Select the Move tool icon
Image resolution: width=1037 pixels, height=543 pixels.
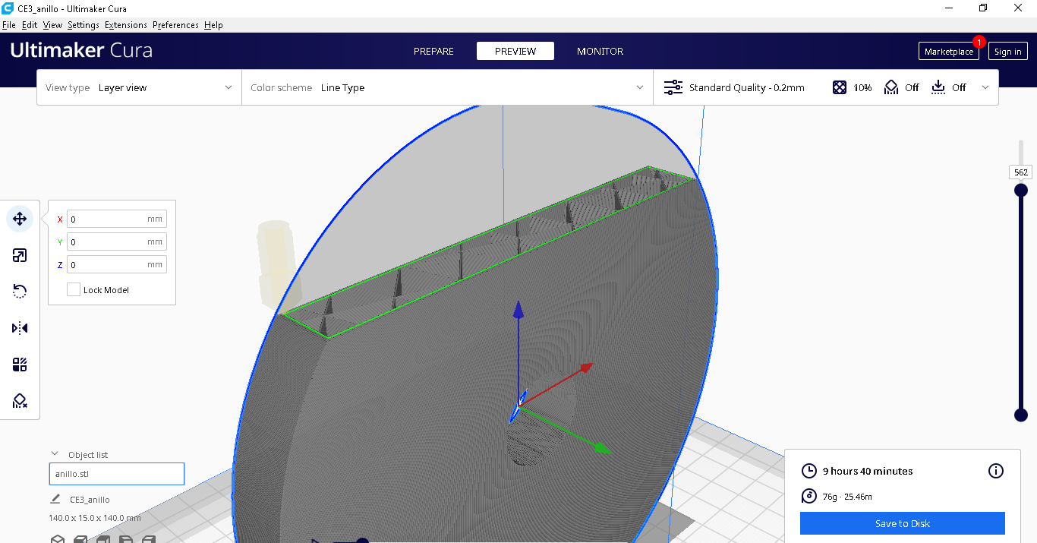tap(20, 219)
